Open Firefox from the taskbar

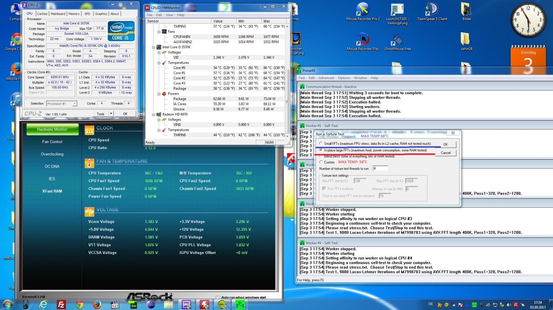[97, 304]
